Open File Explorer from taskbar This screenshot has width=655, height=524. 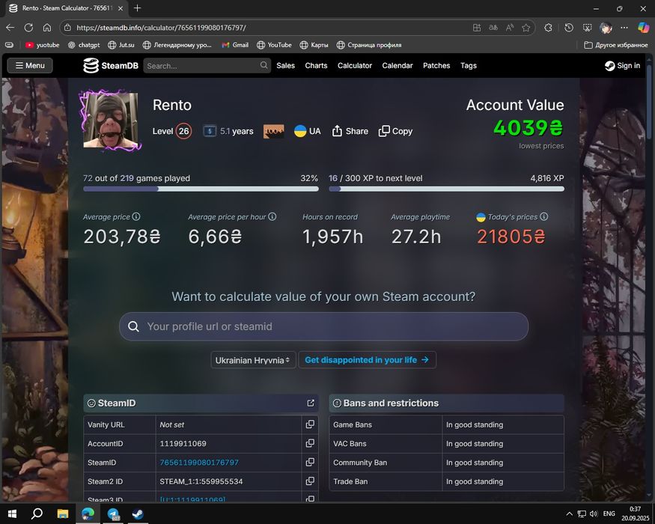(x=63, y=514)
